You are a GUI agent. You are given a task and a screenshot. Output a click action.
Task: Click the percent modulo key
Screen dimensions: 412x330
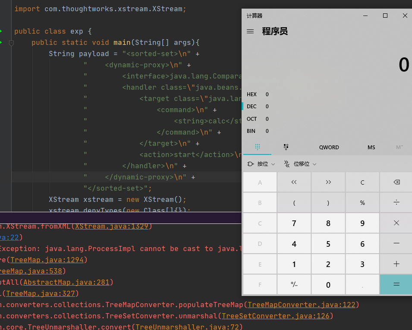pos(362,203)
